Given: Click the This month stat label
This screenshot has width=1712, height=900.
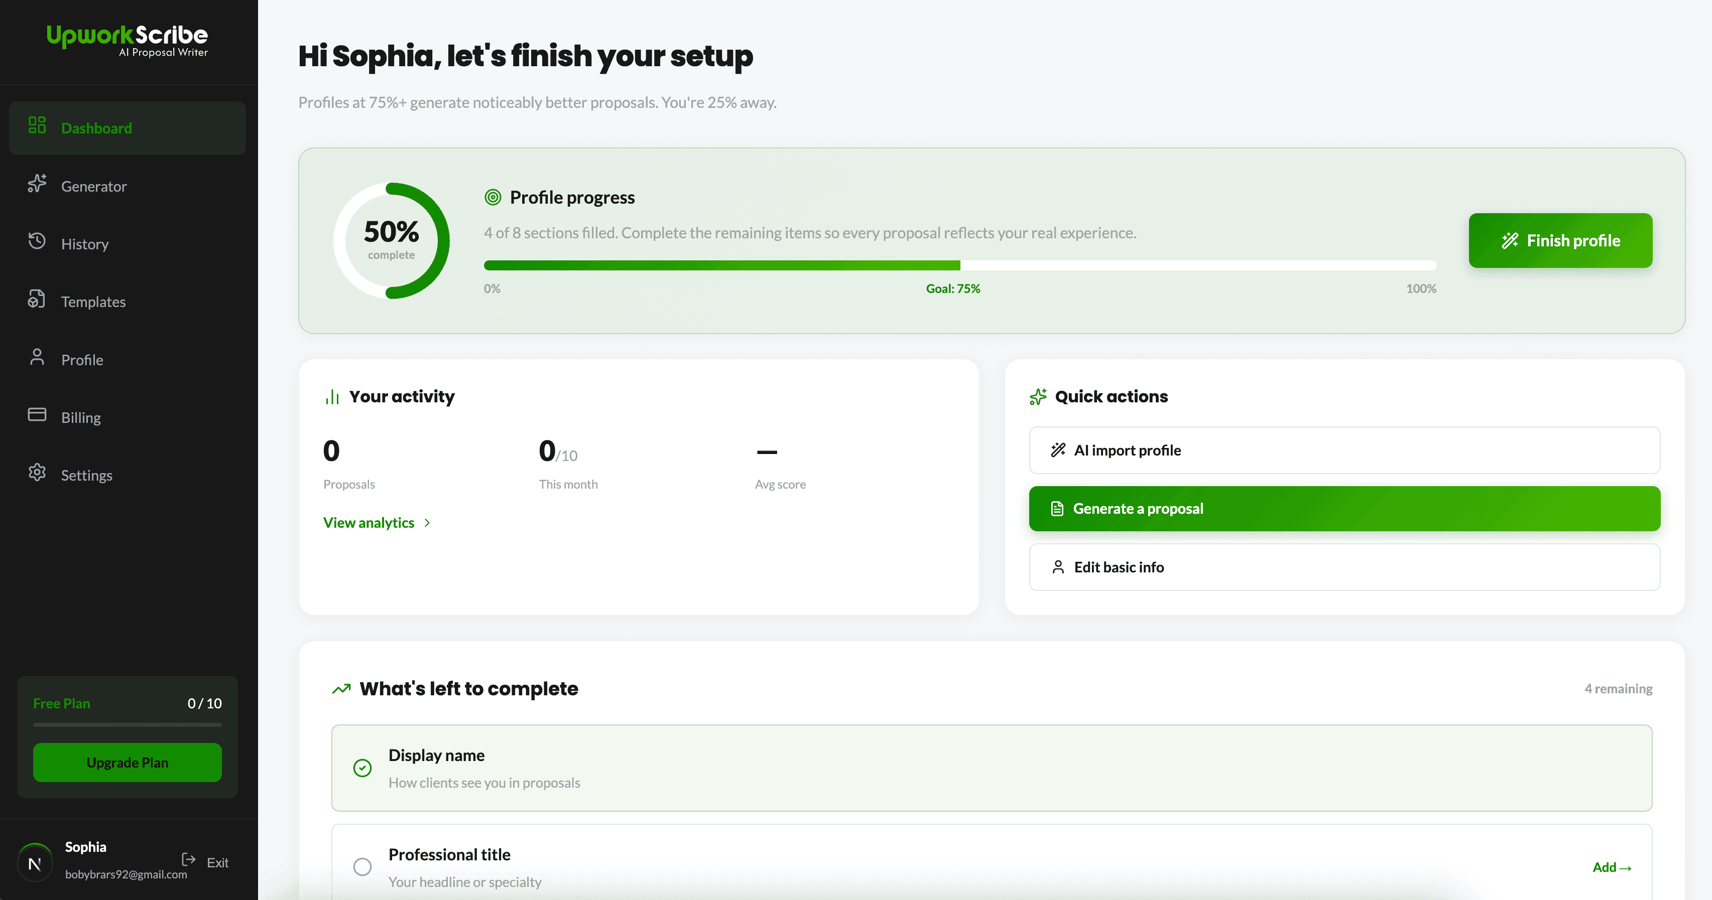Looking at the screenshot, I should (568, 484).
